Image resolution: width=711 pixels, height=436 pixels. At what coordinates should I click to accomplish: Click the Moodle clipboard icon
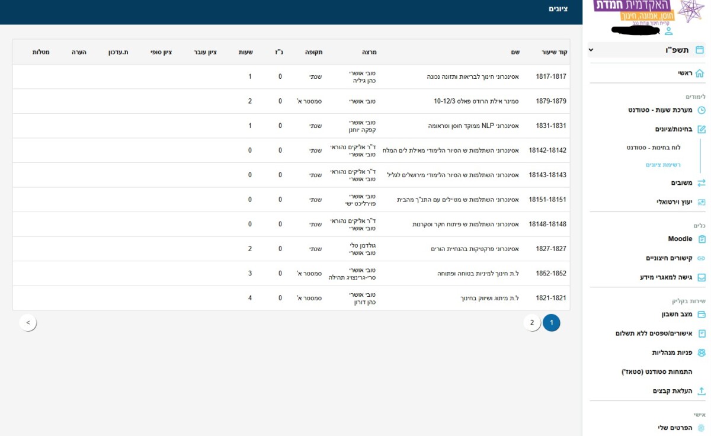click(702, 239)
